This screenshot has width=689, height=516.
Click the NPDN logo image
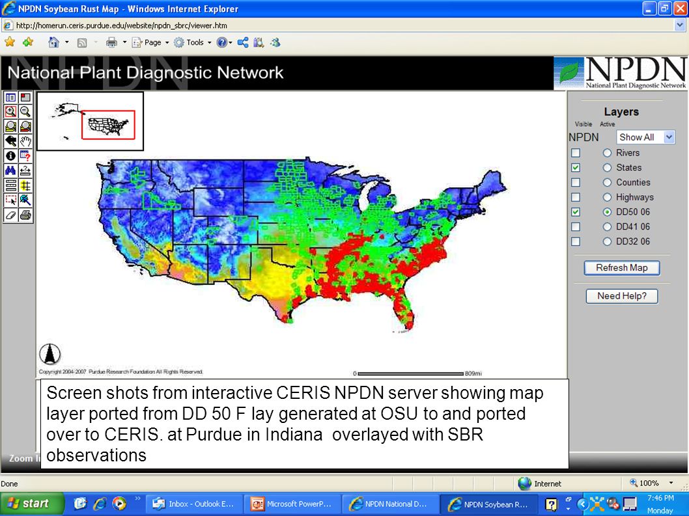tap(621, 73)
